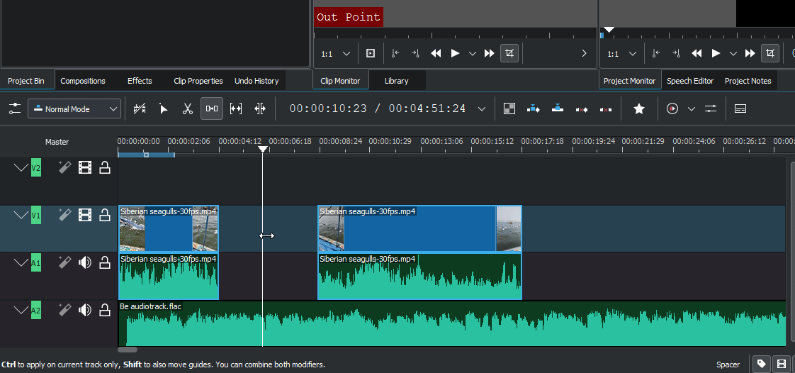Click the star Favorite Effects icon
Screen dimensions: 795x373
coord(638,108)
